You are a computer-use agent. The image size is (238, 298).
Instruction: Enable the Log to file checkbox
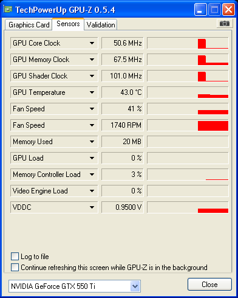click(x=15, y=257)
